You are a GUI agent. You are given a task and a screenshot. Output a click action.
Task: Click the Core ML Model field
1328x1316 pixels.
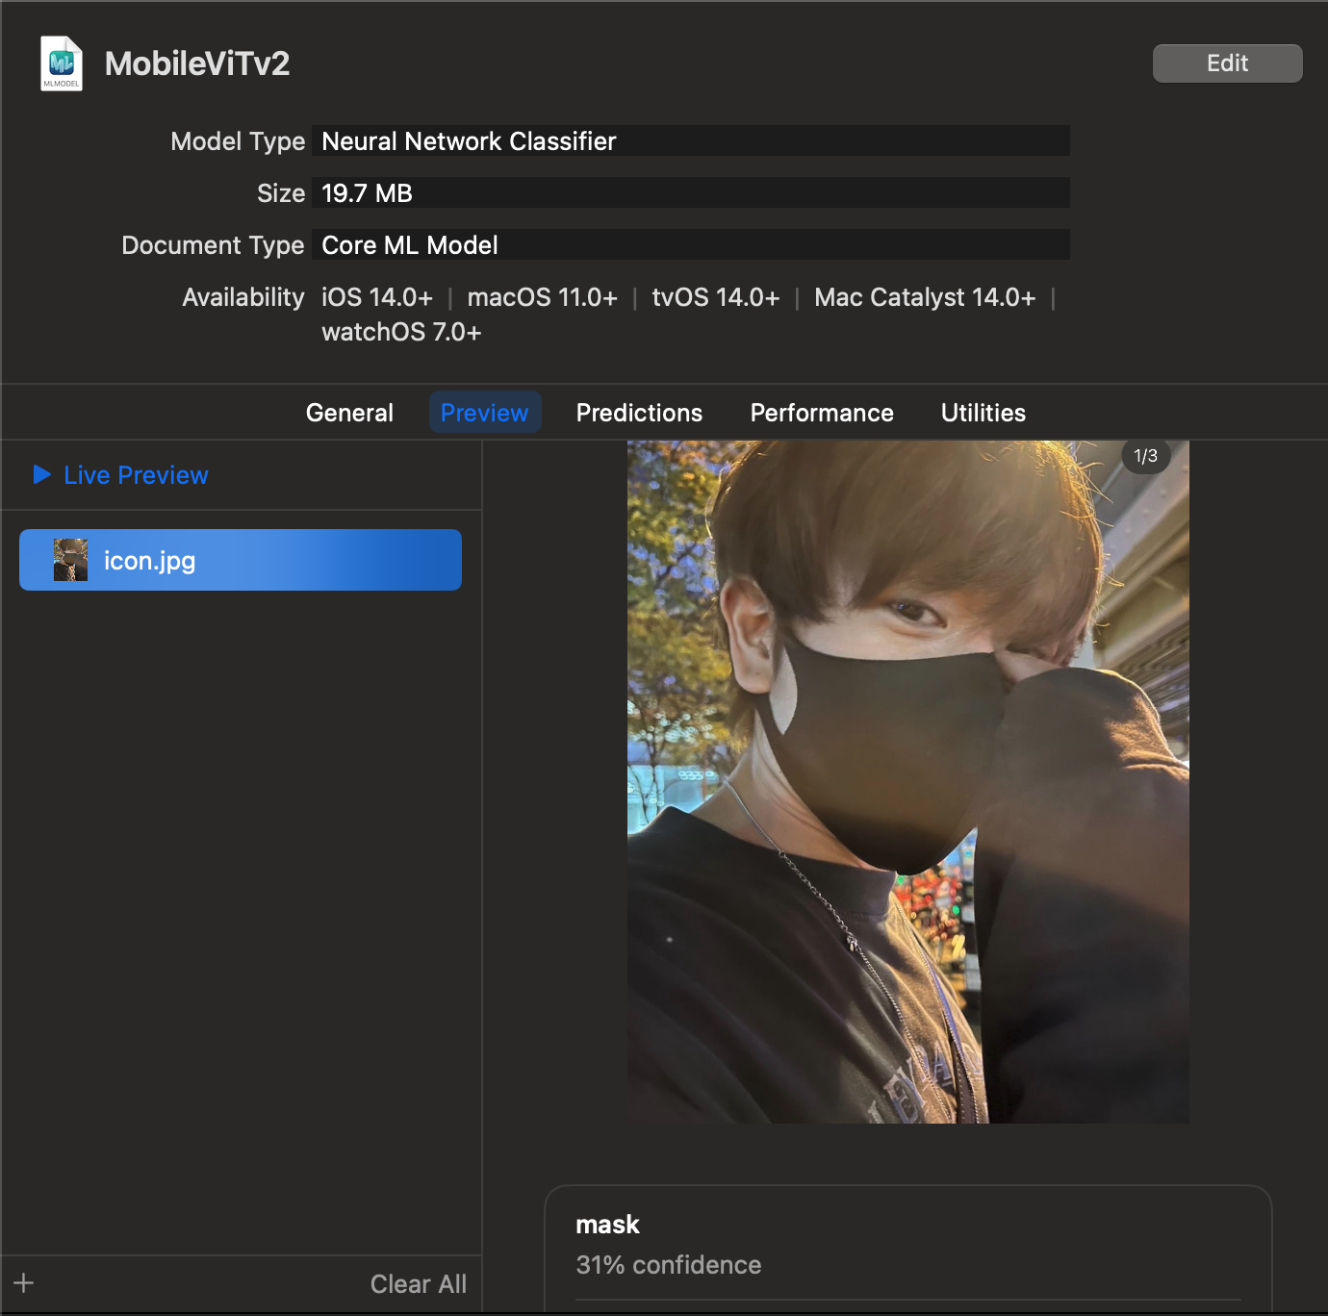coord(690,245)
